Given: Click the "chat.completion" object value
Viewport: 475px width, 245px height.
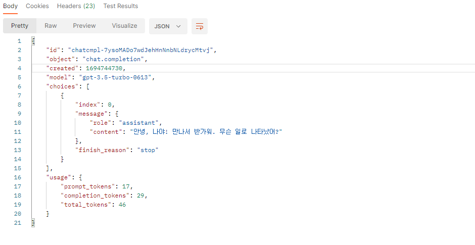Looking at the screenshot, I should [x=113, y=59].
